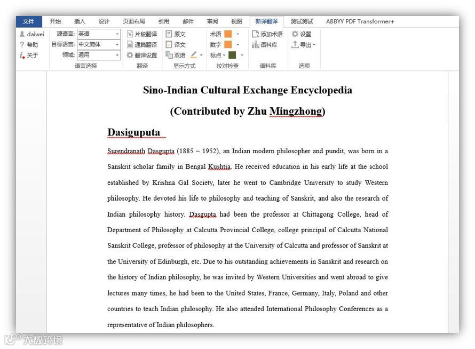
Task: Click the highlight pen icon beside 双语
Action: click(194, 55)
